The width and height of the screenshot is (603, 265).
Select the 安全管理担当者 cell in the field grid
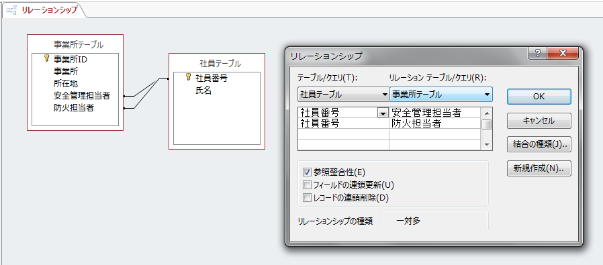click(x=435, y=113)
